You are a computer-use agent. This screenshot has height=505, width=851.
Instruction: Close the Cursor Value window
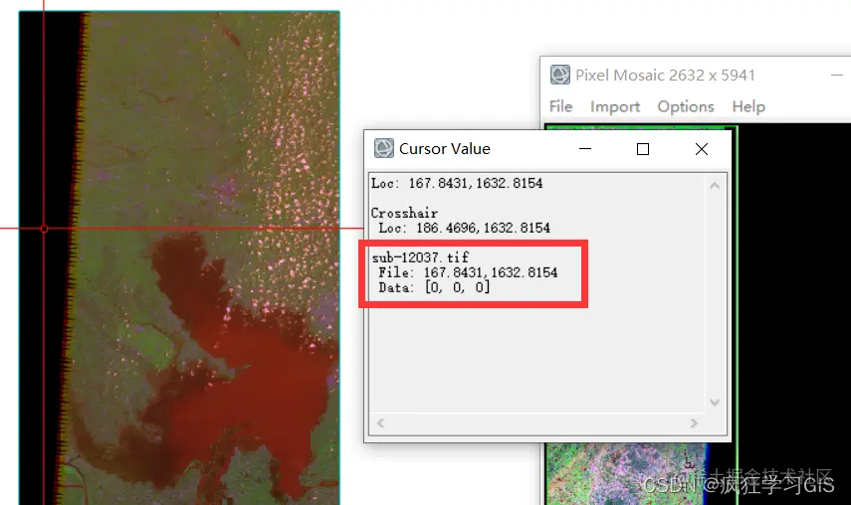pyautogui.click(x=702, y=149)
